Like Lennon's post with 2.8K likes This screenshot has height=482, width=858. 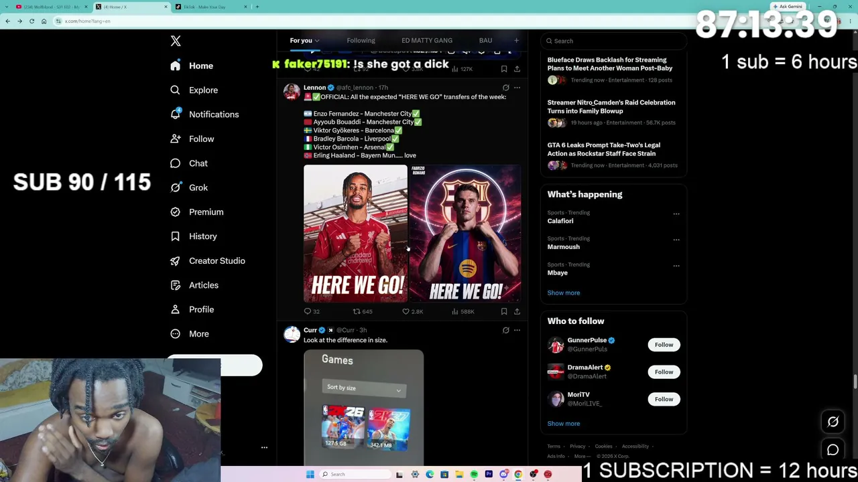coord(406,311)
